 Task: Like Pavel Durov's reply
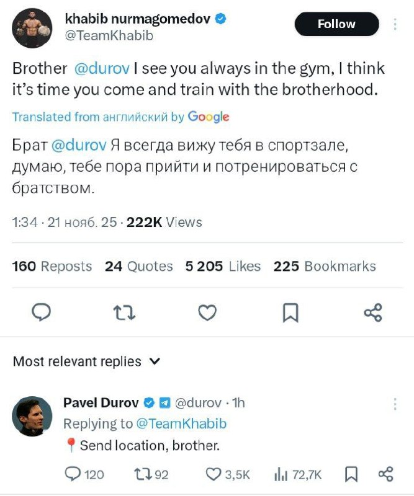point(214,475)
